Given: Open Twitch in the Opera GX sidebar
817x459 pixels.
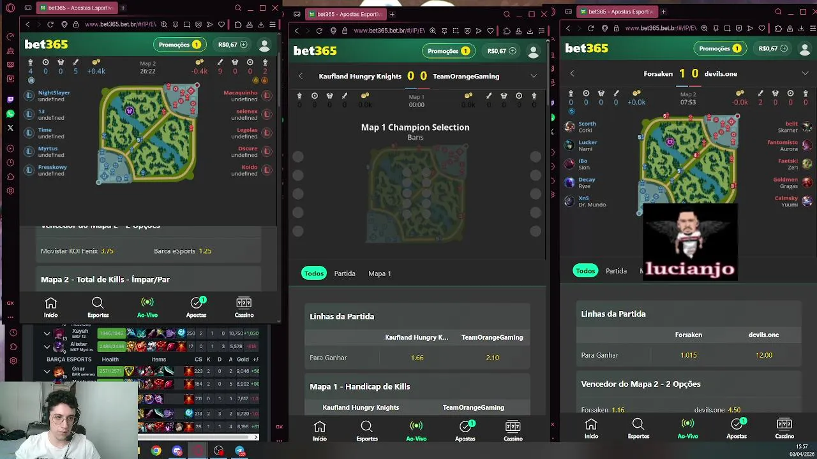Looking at the screenshot, I should pyautogui.click(x=10, y=99).
